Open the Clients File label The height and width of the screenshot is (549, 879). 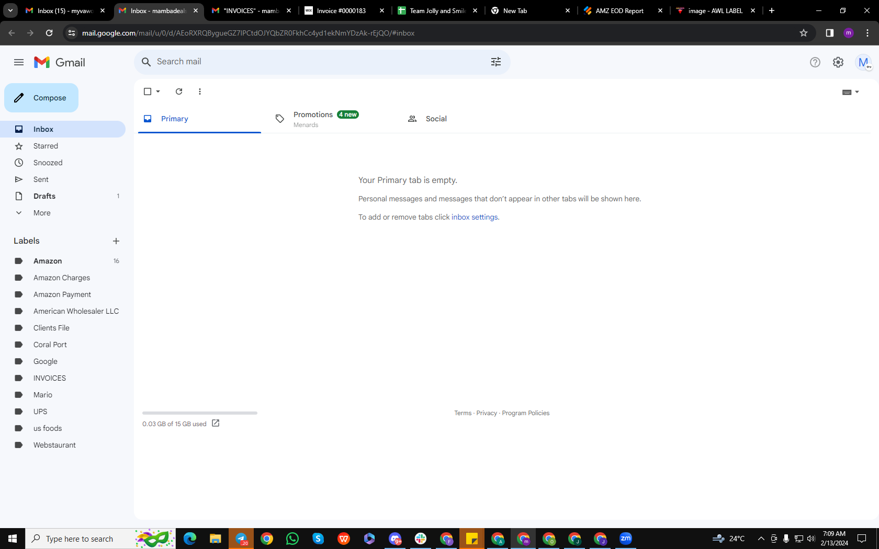63,328
